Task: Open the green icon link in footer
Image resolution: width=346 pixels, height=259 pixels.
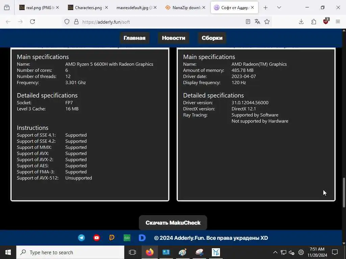Action: [x=127, y=238]
